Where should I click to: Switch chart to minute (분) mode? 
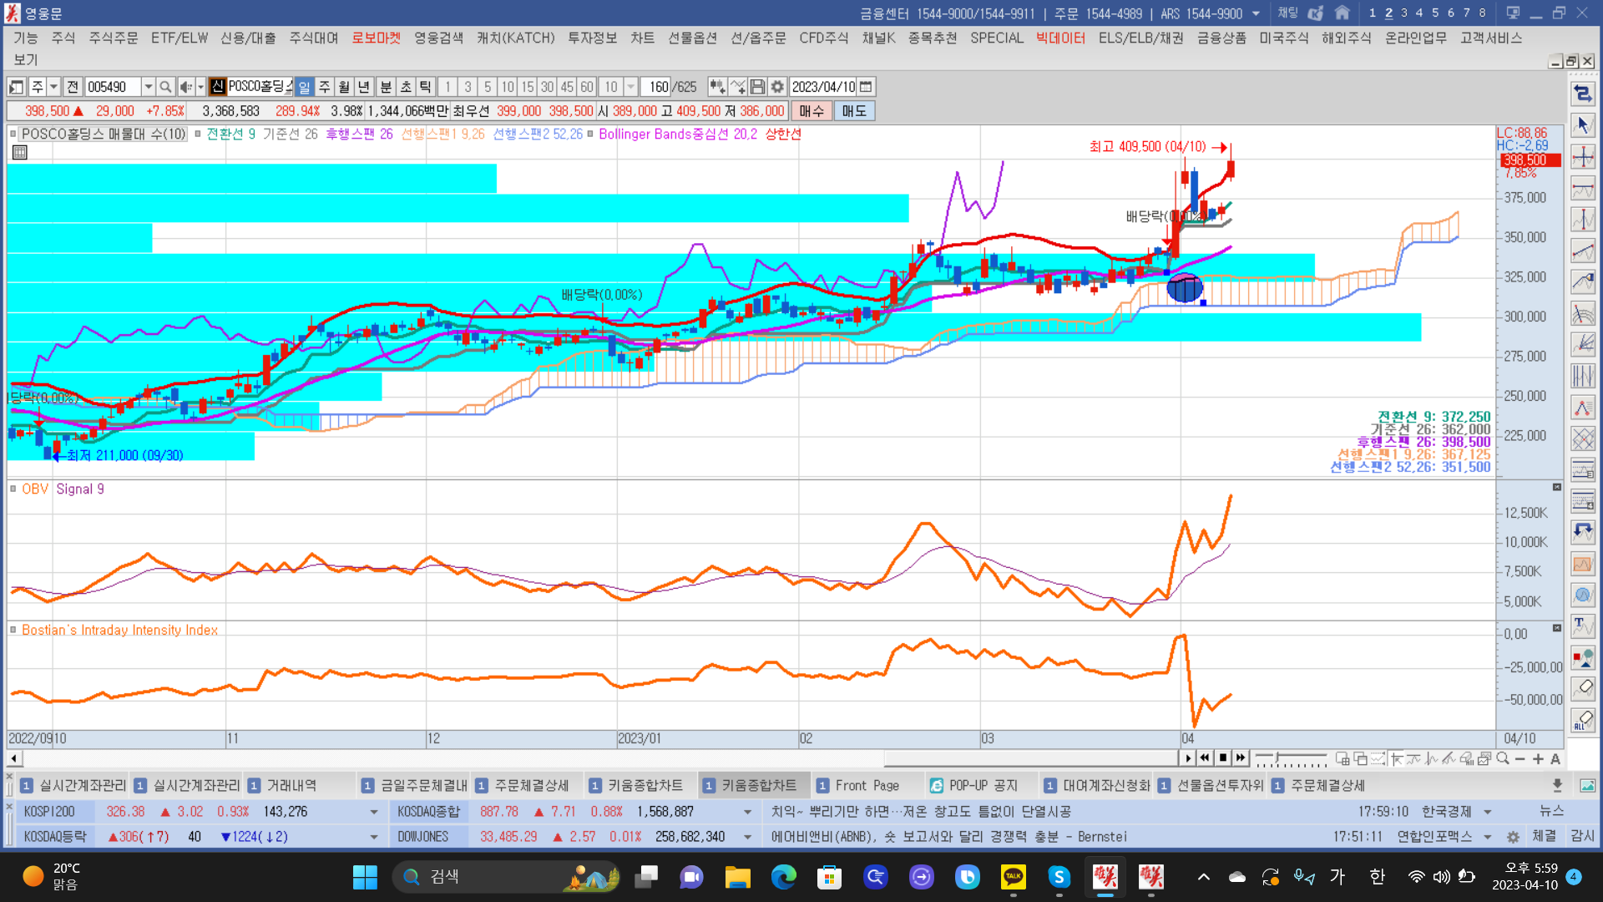pyautogui.click(x=386, y=87)
